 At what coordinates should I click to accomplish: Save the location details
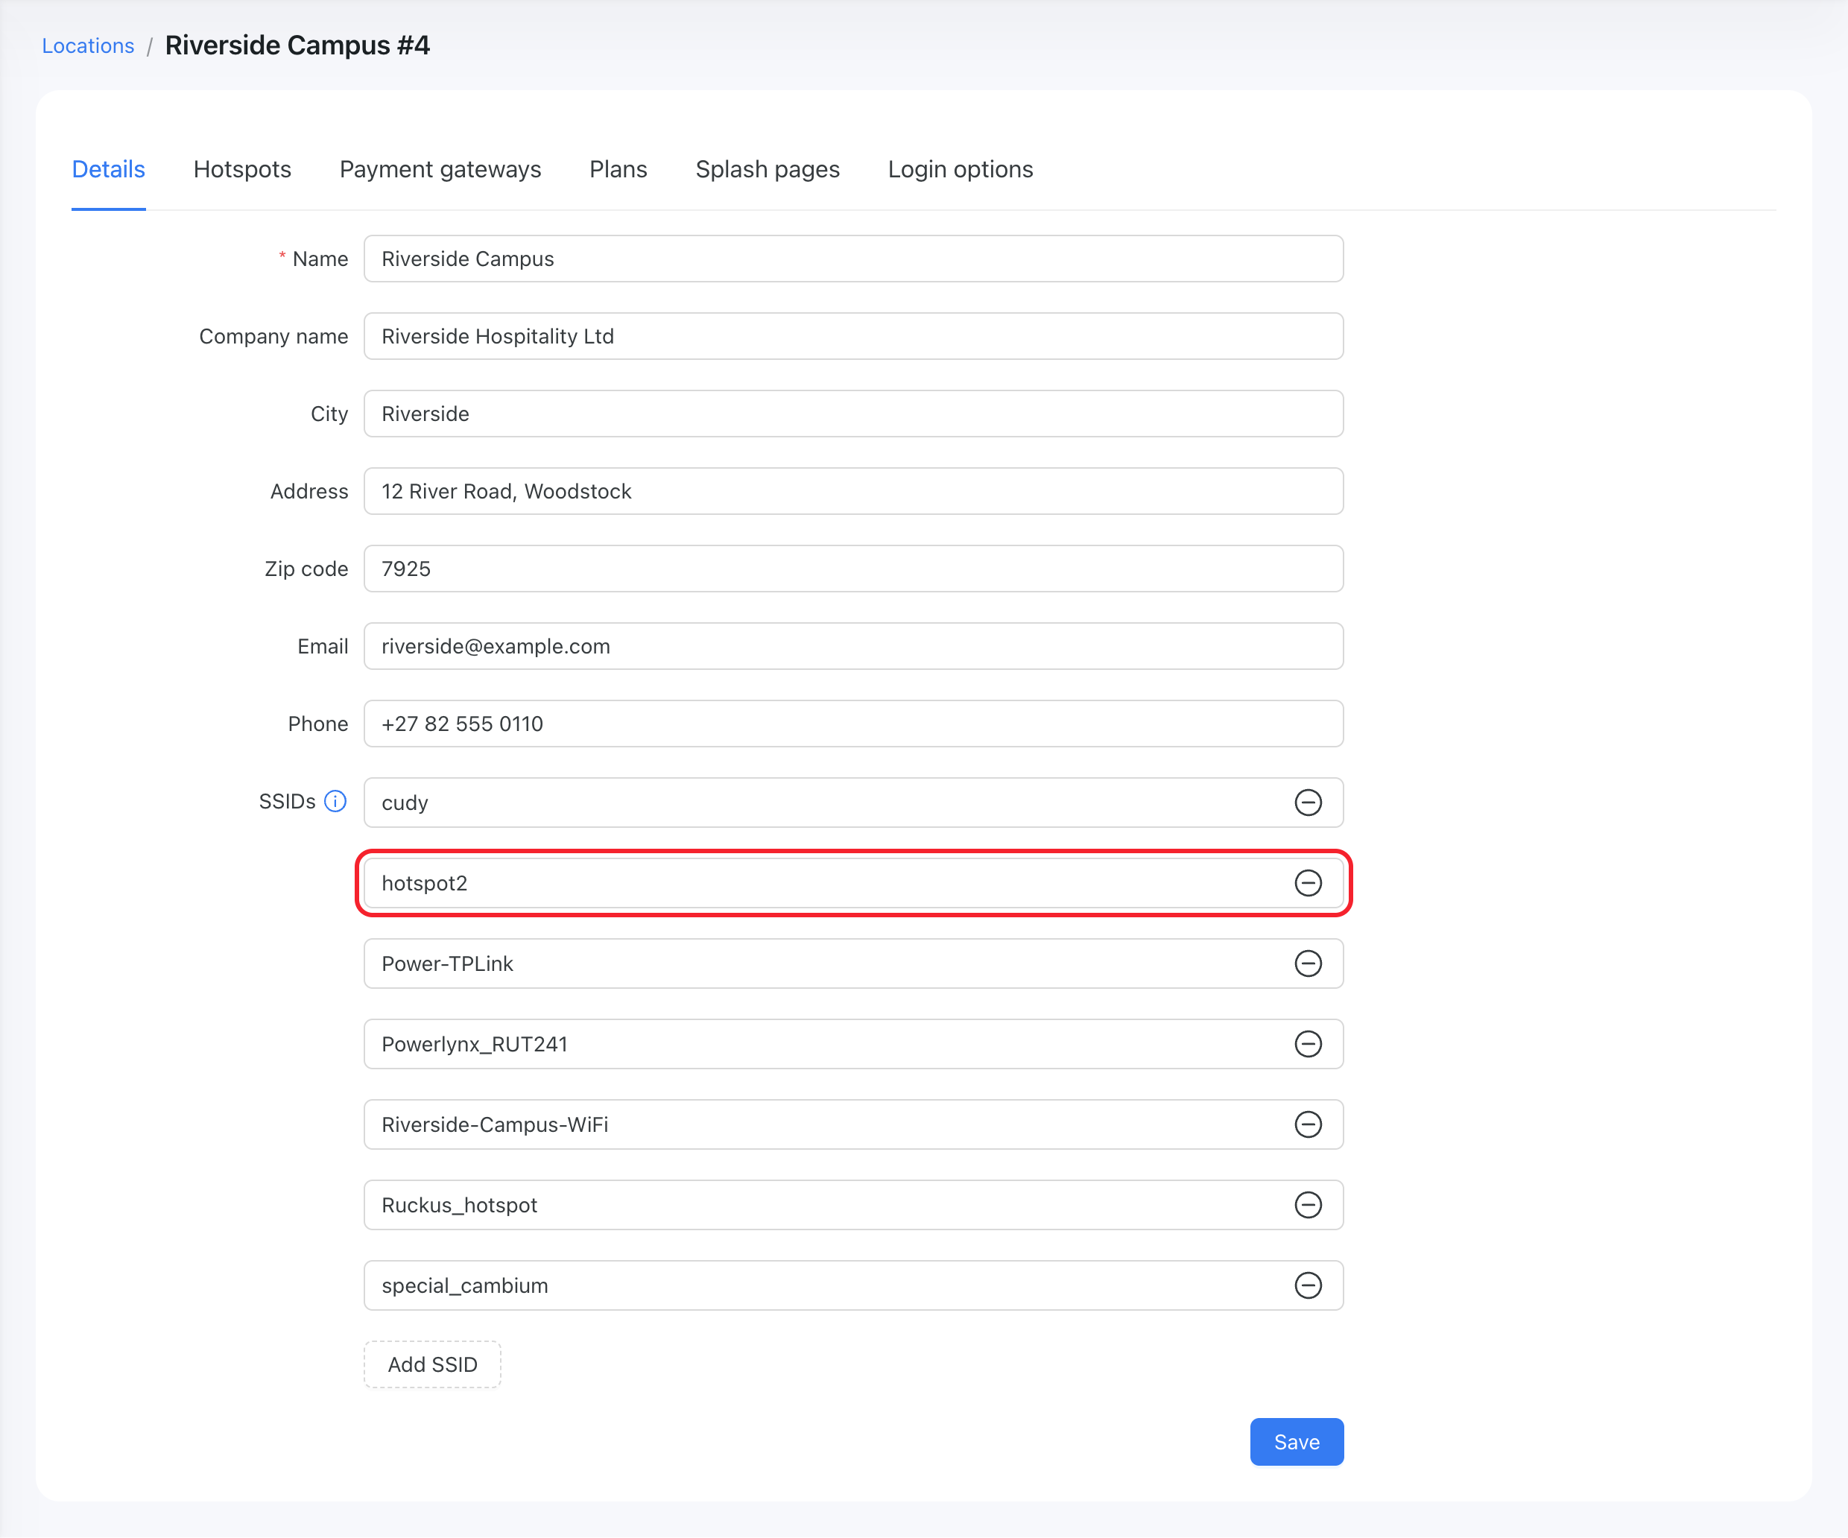coord(1297,1442)
